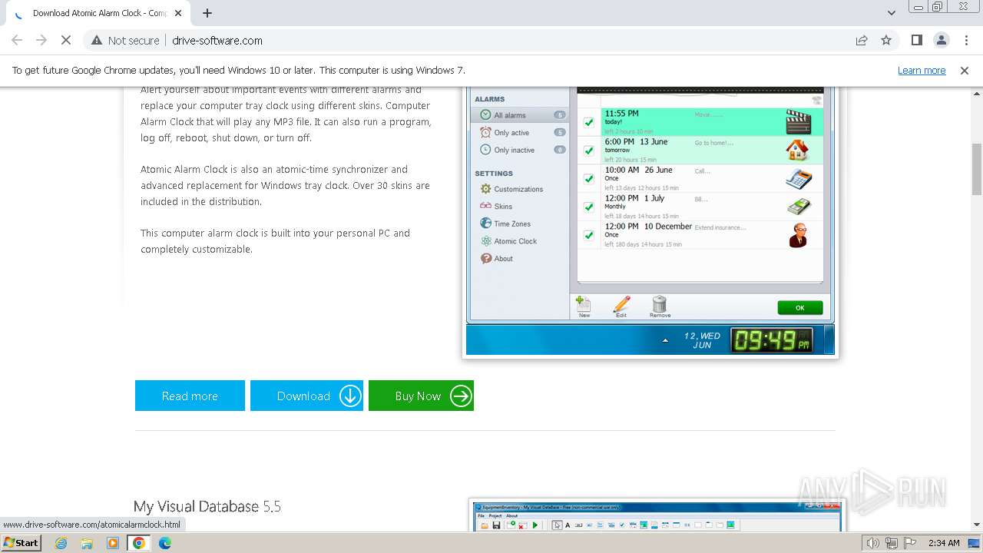Click the taskbar clock 2:34 AM
983x553 pixels.
944,543
